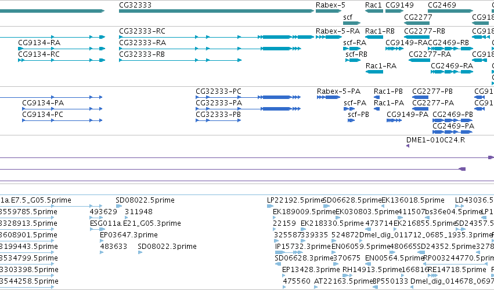This screenshot has height=290, width=494.
Task: Click the CG2469-PA protein feature
Action: [x=452, y=133]
